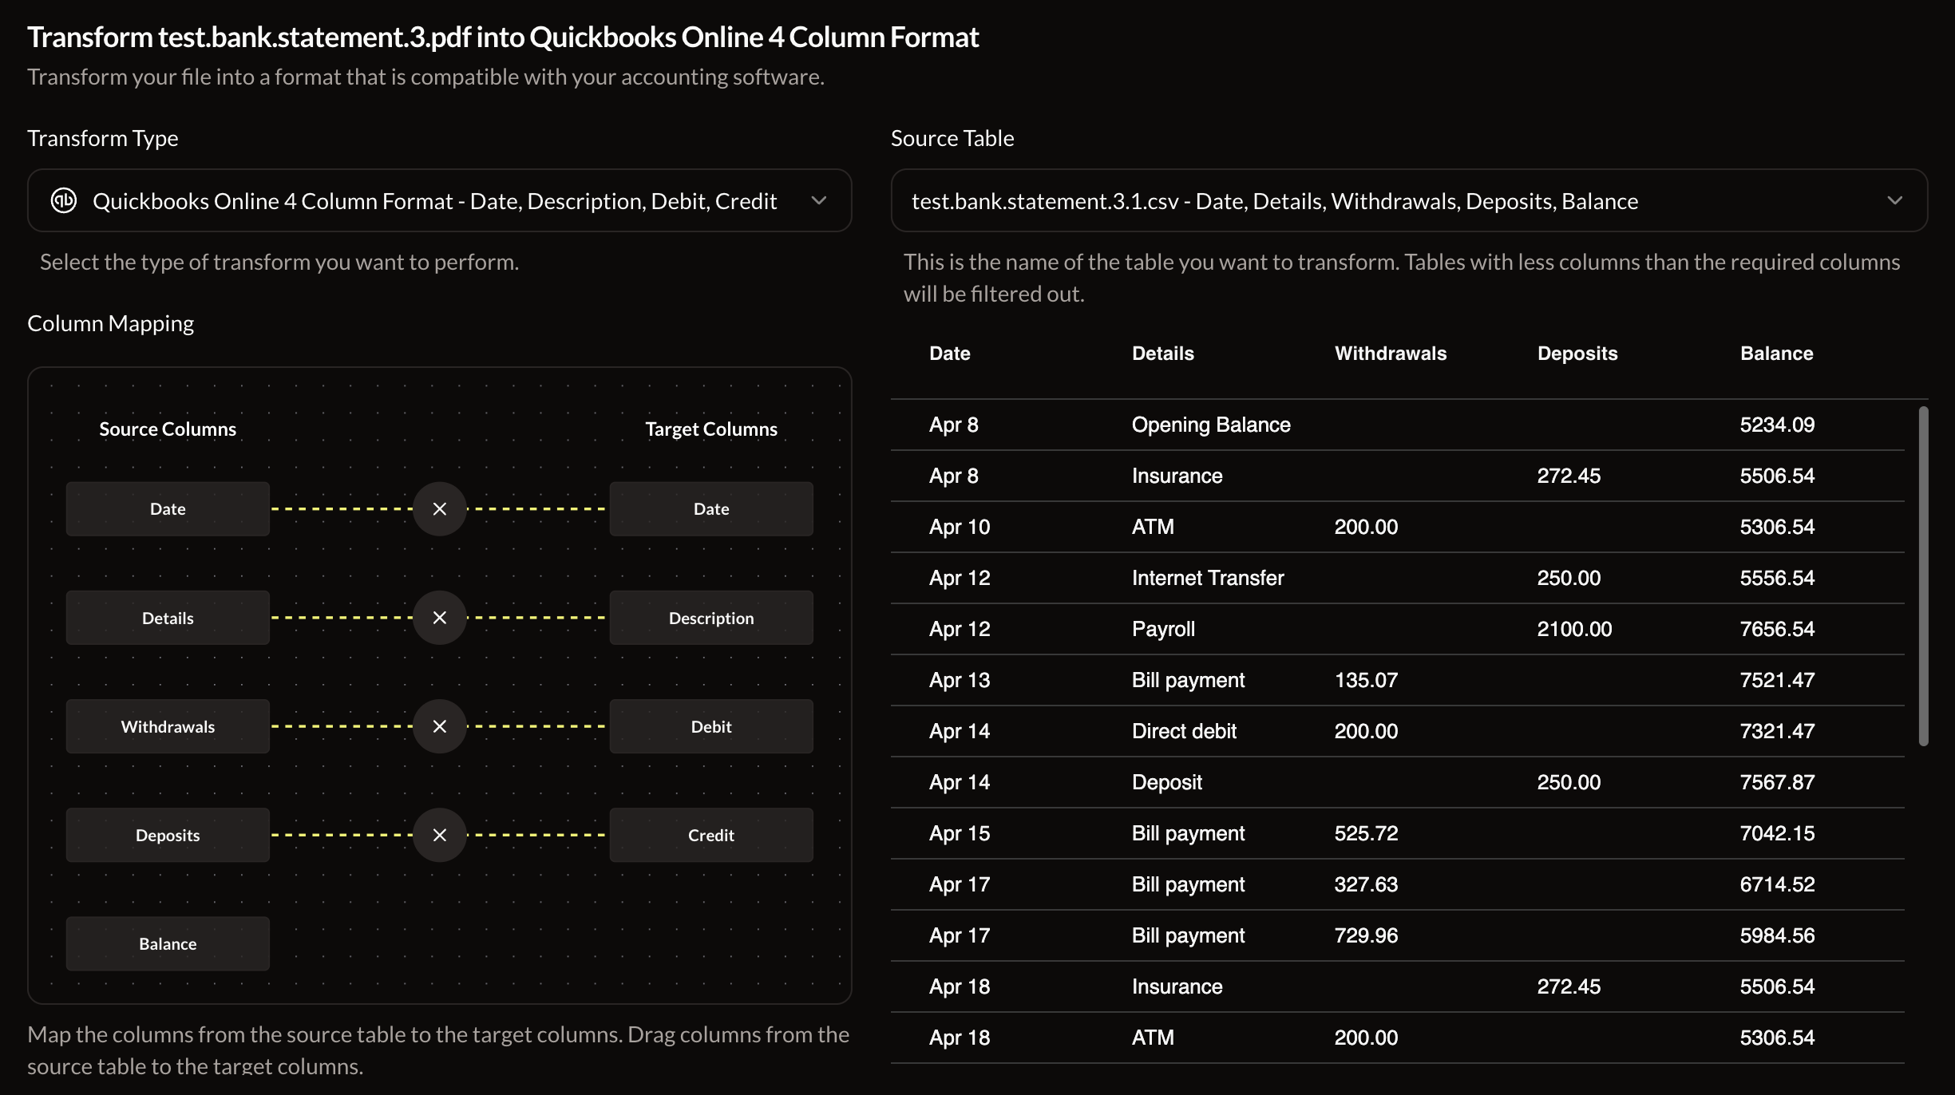This screenshot has width=1955, height=1095.
Task: Select Debit target column mapping field
Action: [709, 725]
